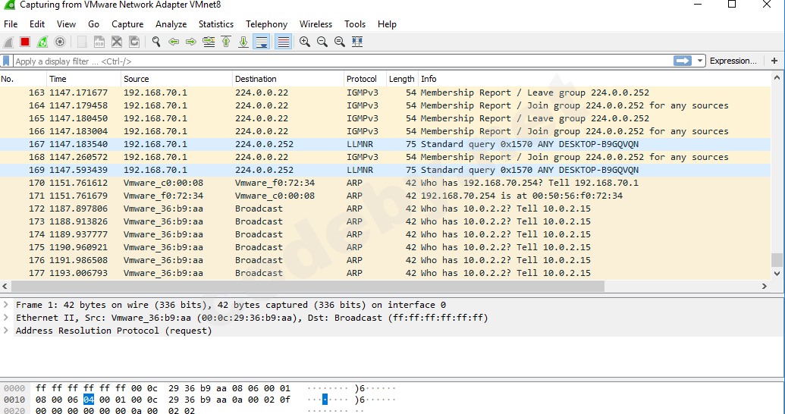Expand the Ethernet II tree item
The image size is (785, 414).
coord(7,318)
